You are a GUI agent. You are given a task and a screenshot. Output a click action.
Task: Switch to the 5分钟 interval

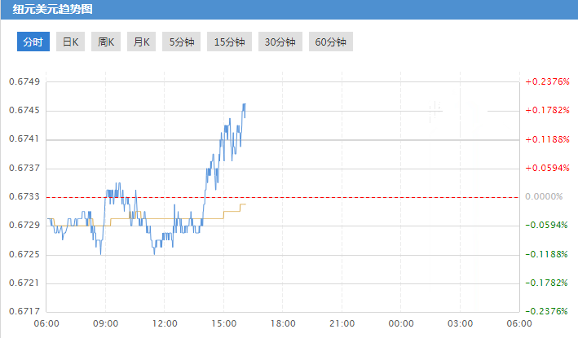[182, 42]
